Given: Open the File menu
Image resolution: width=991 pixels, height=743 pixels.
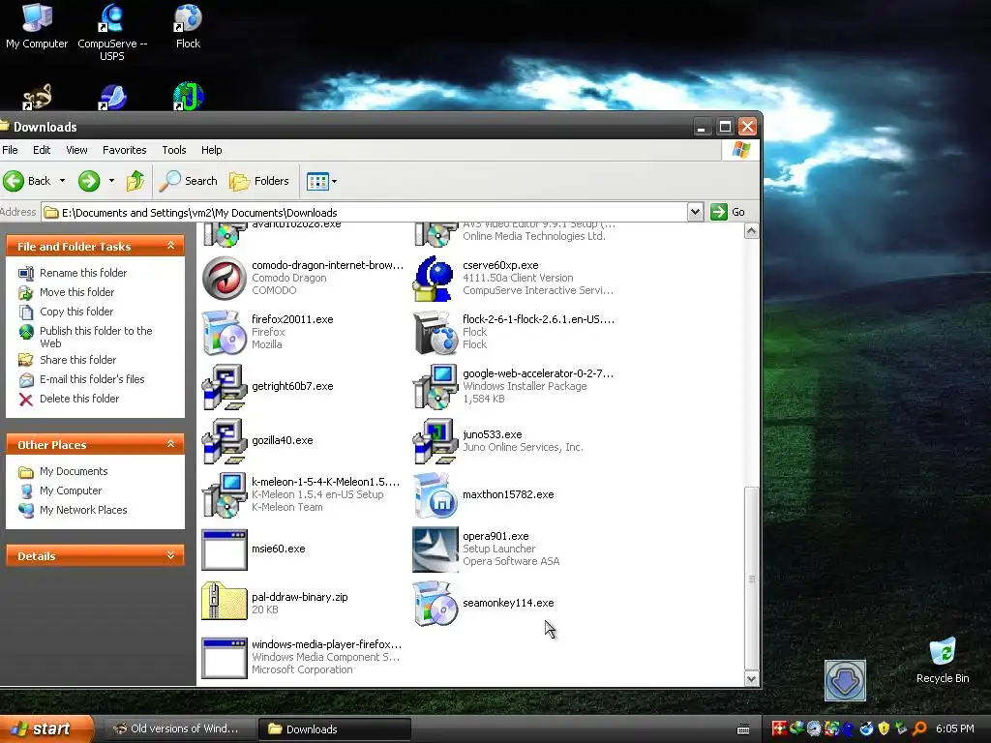Looking at the screenshot, I should (10, 150).
